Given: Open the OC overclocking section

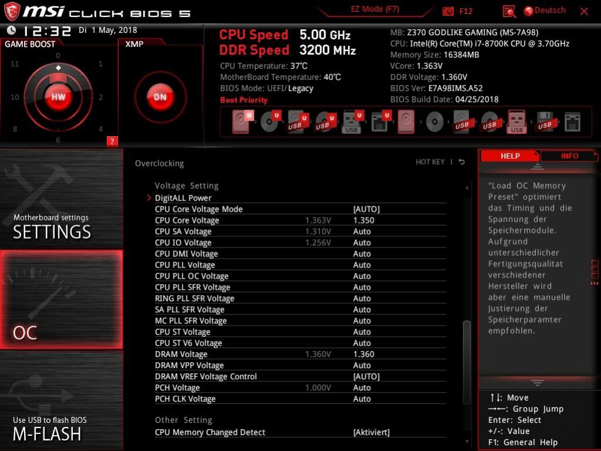Looking at the screenshot, I should (61, 299).
